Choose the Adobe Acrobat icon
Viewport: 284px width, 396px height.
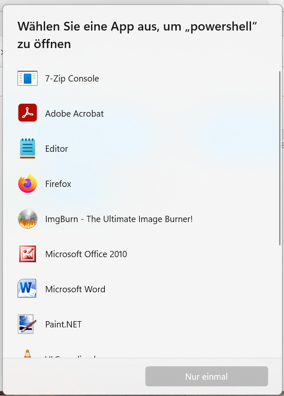pos(28,112)
